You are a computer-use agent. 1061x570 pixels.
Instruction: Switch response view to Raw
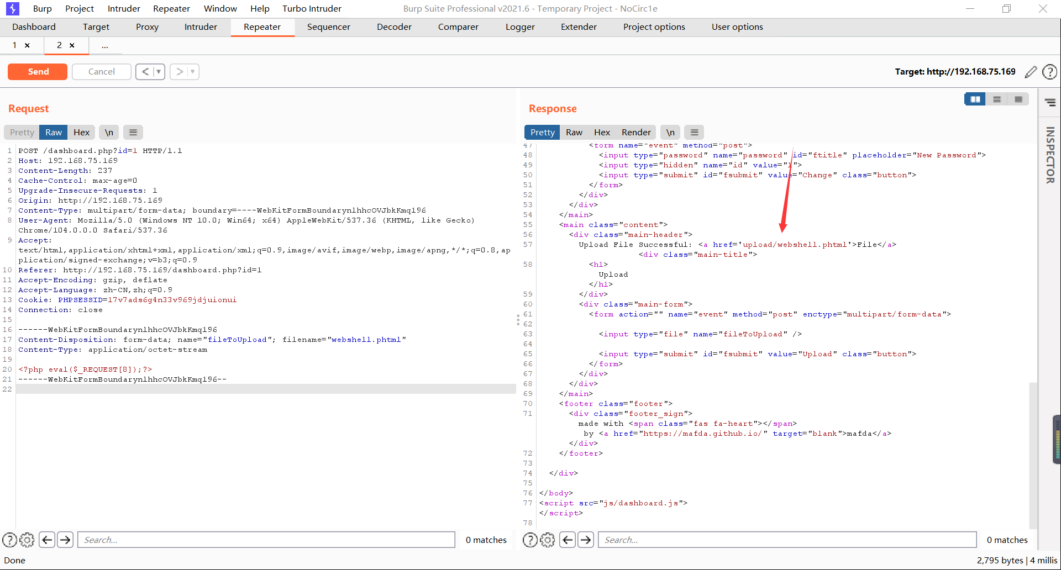pos(574,133)
